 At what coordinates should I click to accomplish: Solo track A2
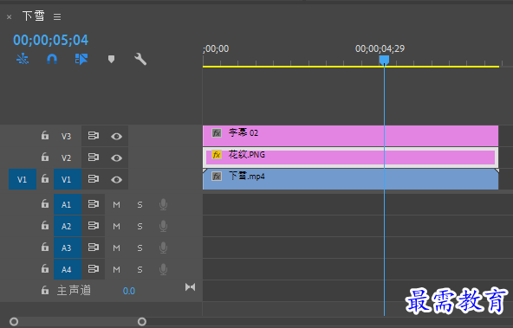140,227
